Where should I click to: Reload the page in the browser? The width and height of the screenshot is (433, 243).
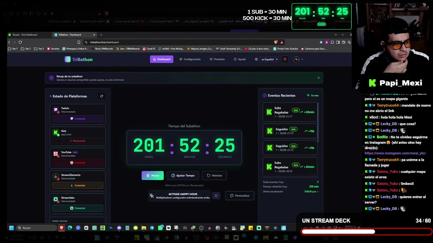click(x=20, y=42)
